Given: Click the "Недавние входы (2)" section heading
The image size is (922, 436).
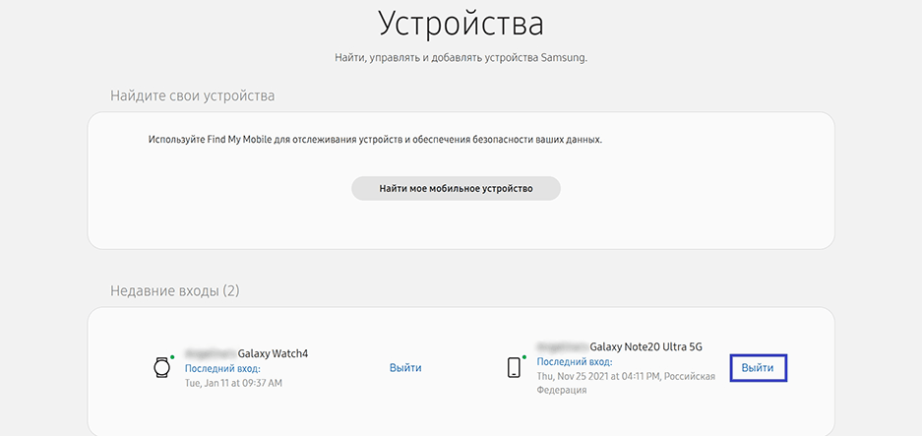Looking at the screenshot, I should click(x=175, y=291).
